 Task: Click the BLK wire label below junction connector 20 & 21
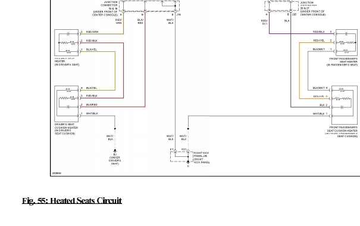pyautogui.click(x=287, y=21)
